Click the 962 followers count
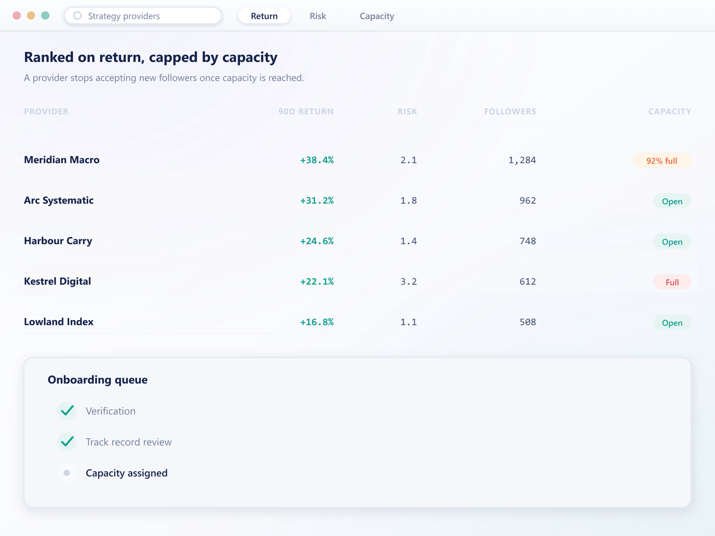Image resolution: width=715 pixels, height=536 pixels. click(x=528, y=201)
